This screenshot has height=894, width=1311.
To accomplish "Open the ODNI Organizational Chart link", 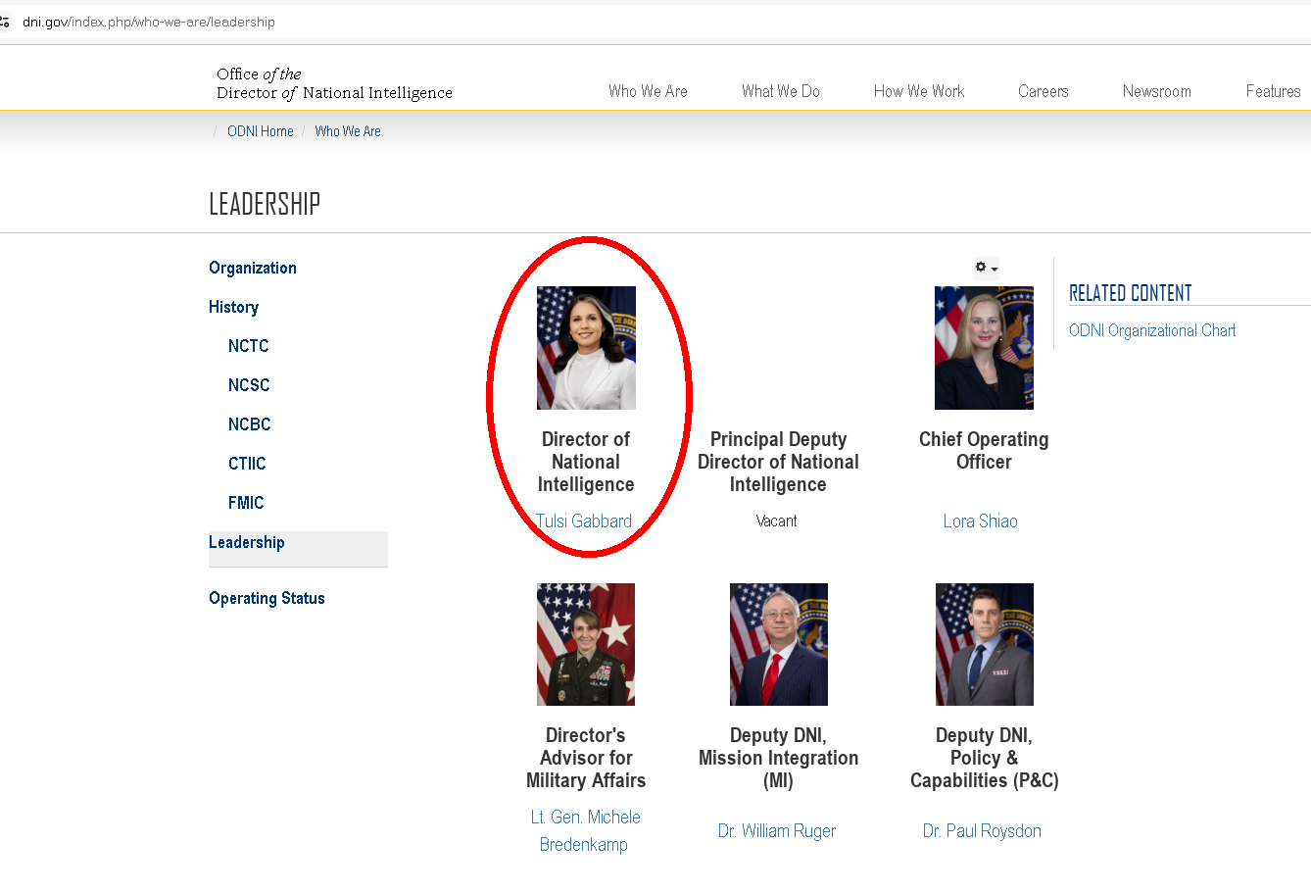I will [1152, 330].
